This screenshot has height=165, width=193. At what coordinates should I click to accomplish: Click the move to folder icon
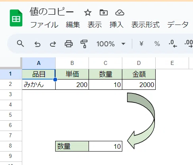pyautogui.click(x=104, y=13)
